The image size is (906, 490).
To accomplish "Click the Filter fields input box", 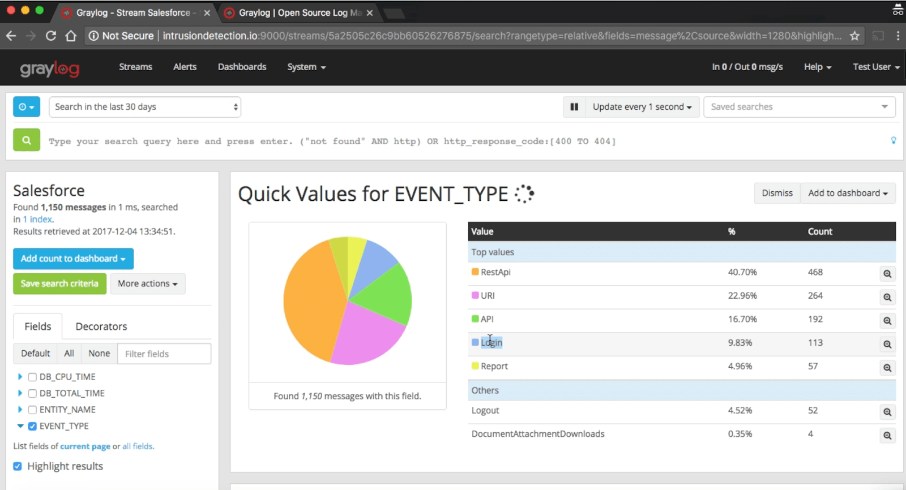I will (x=164, y=354).
